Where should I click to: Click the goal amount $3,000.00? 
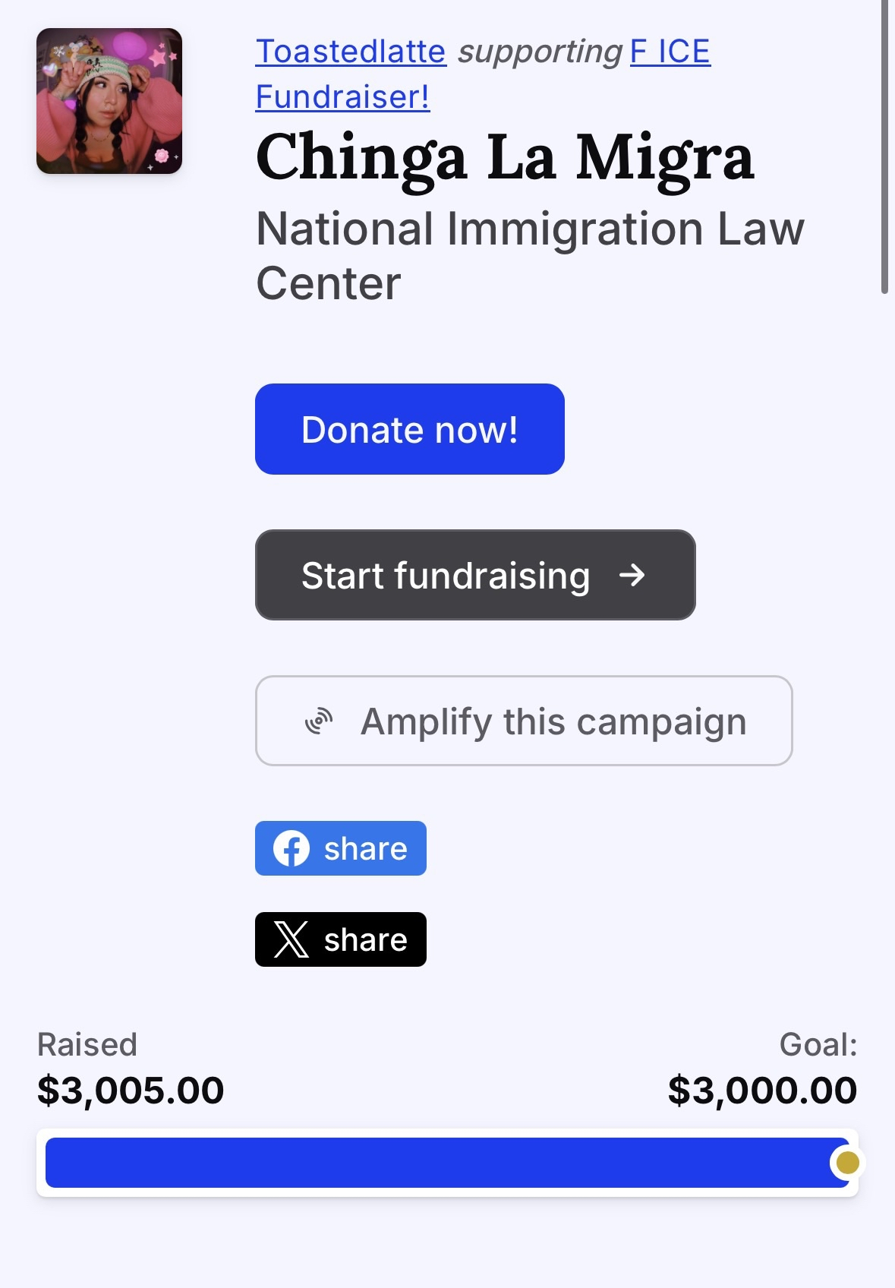(x=762, y=1091)
